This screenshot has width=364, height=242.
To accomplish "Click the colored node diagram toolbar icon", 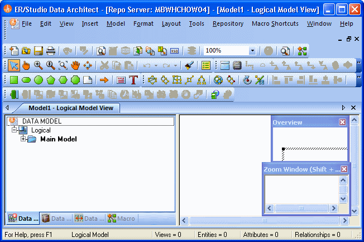I will point(302,51).
